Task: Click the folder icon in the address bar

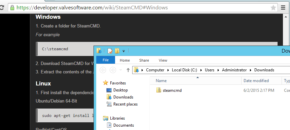Action: pyautogui.click(x=136, y=70)
